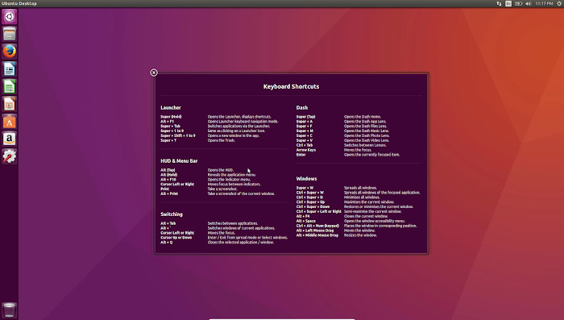The height and width of the screenshot is (320, 564).
Task: Click the 'Alt + F4' shortcut text
Action: point(302,216)
